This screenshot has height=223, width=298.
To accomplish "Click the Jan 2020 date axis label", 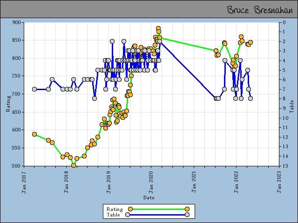I will pyautogui.click(x=151, y=183).
